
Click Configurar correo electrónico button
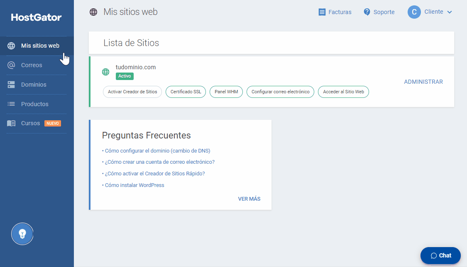click(281, 92)
